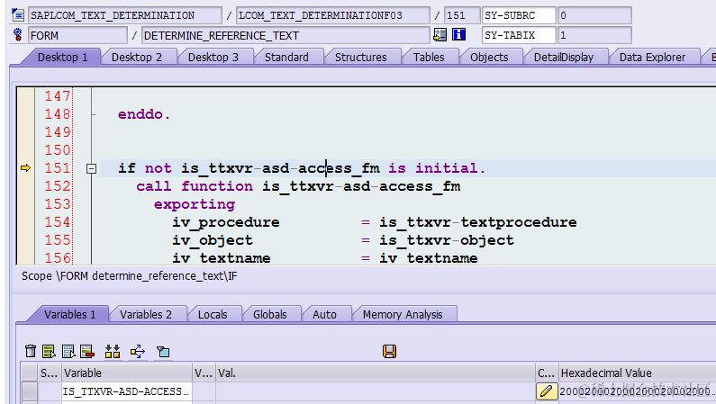This screenshot has width=716, height=404.
Task: Click the delete row icon with the red bar
Action: [x=87, y=351]
